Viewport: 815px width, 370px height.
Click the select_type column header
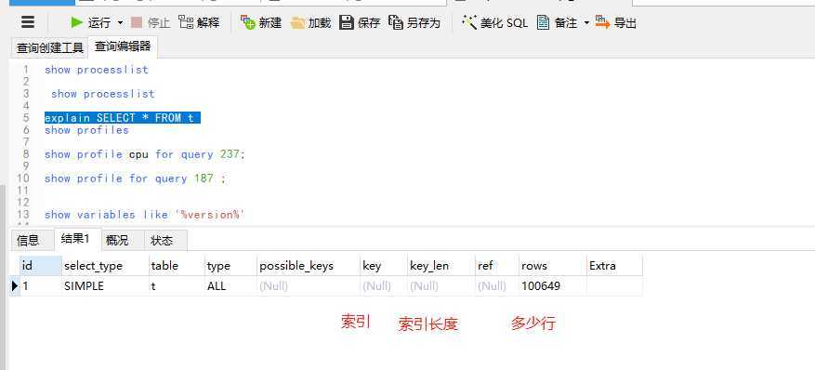105,266
